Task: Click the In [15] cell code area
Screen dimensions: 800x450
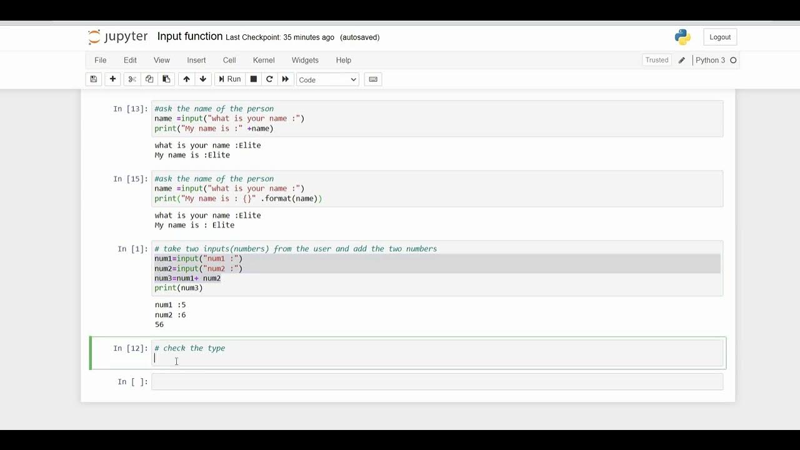Action: tap(437, 189)
